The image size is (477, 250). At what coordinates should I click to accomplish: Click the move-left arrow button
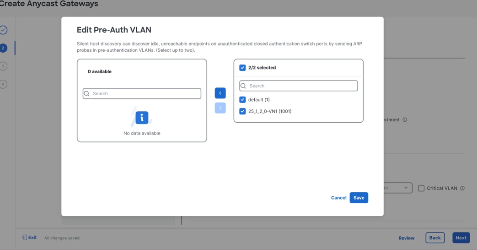[x=220, y=93]
